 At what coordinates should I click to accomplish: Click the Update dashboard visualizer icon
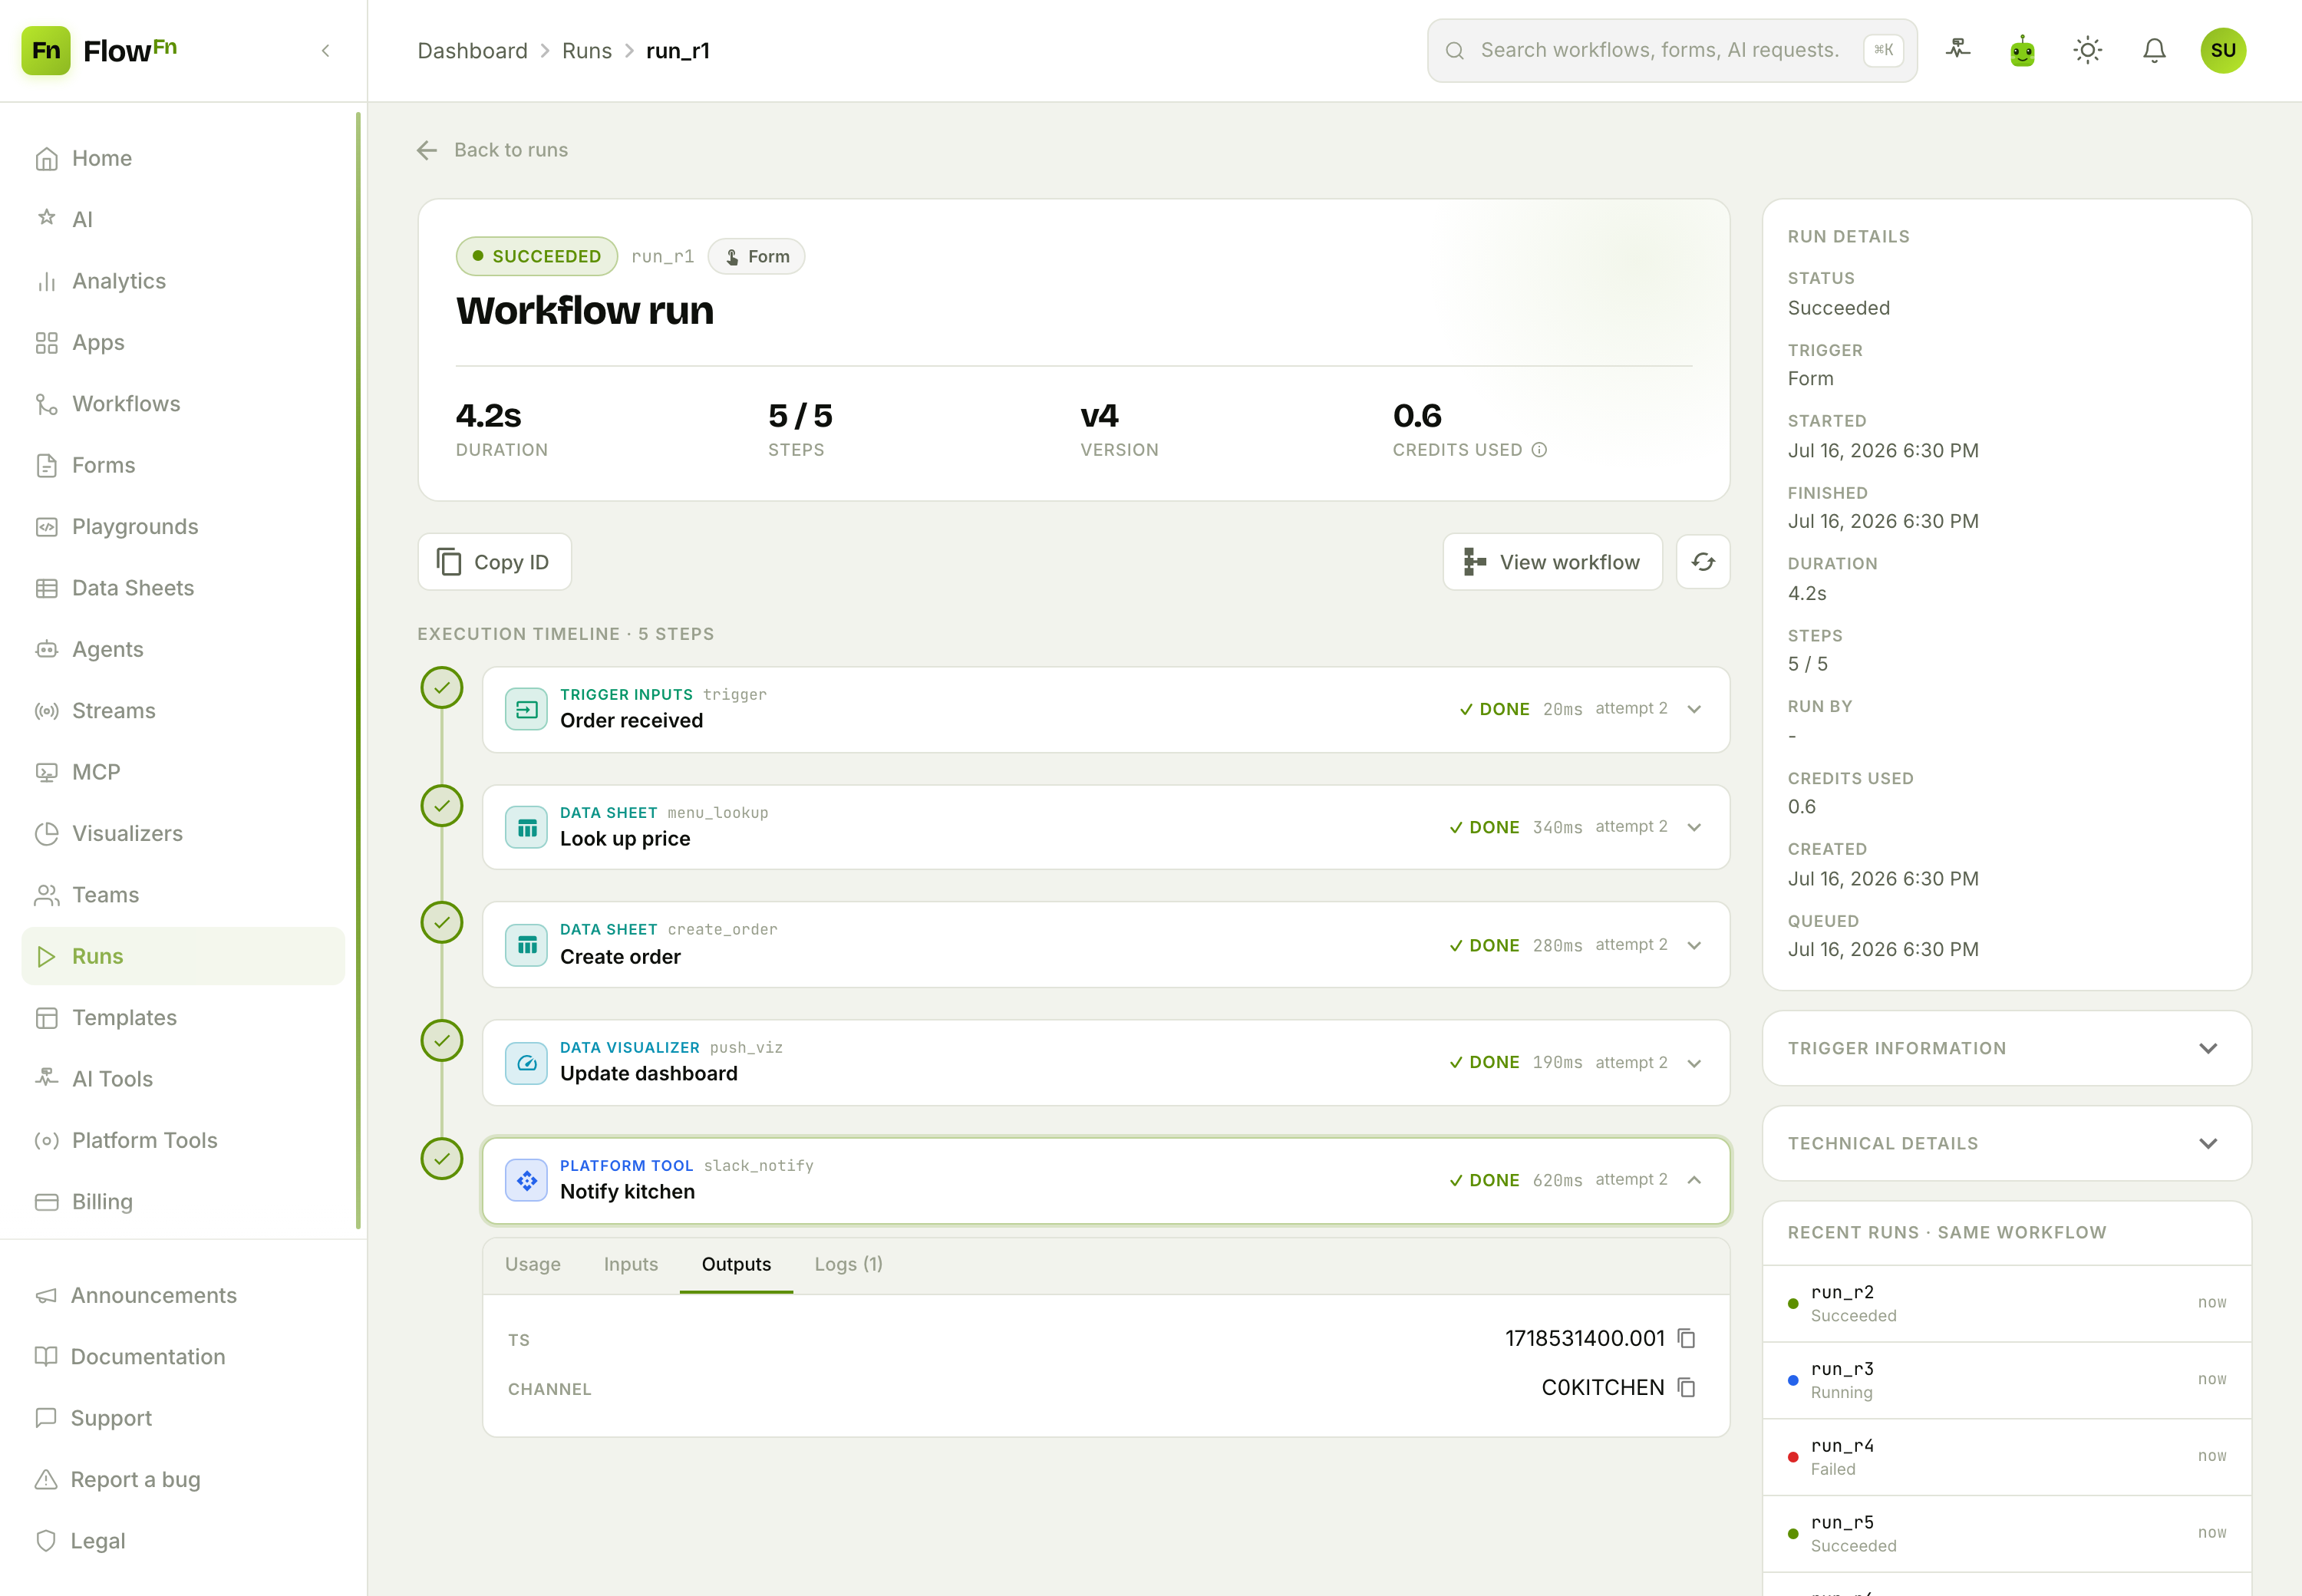pyautogui.click(x=527, y=1063)
